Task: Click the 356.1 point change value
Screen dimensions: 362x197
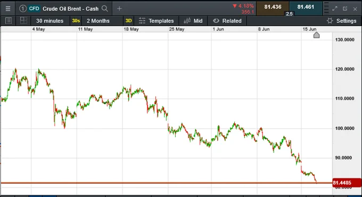Action: tap(248, 12)
